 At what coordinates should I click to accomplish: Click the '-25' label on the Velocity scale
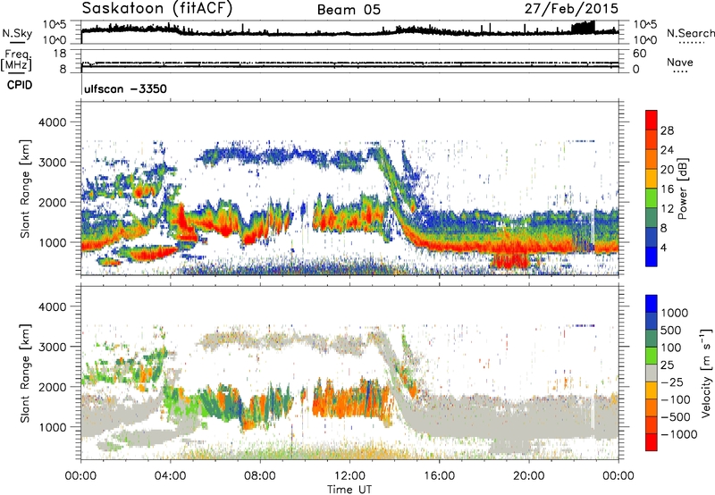pyautogui.click(x=670, y=382)
